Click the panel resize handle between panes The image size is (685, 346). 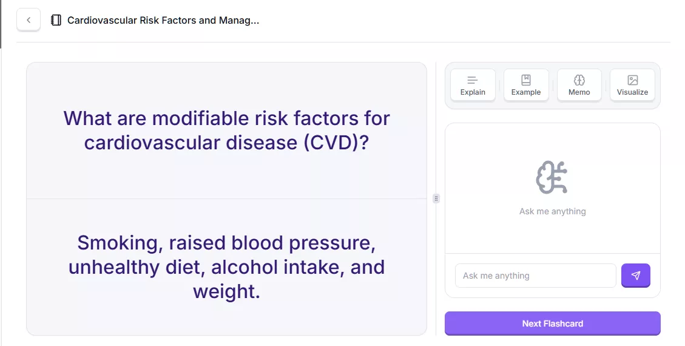point(436,198)
